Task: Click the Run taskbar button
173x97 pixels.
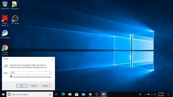Action: click(x=104, y=94)
